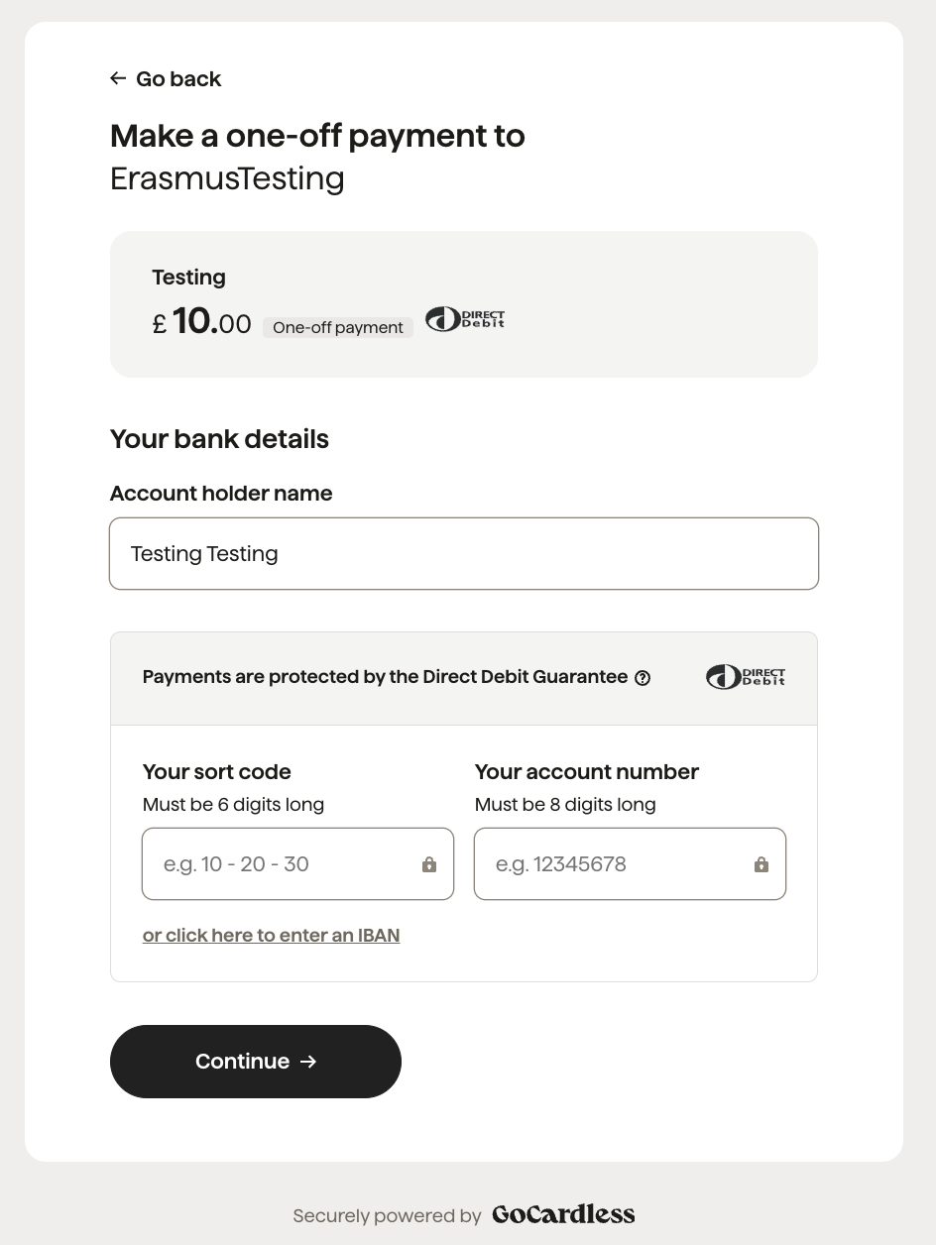This screenshot has width=936, height=1245.
Task: Click the Direct Debit Guarantee banner text
Action: pyautogui.click(x=386, y=677)
